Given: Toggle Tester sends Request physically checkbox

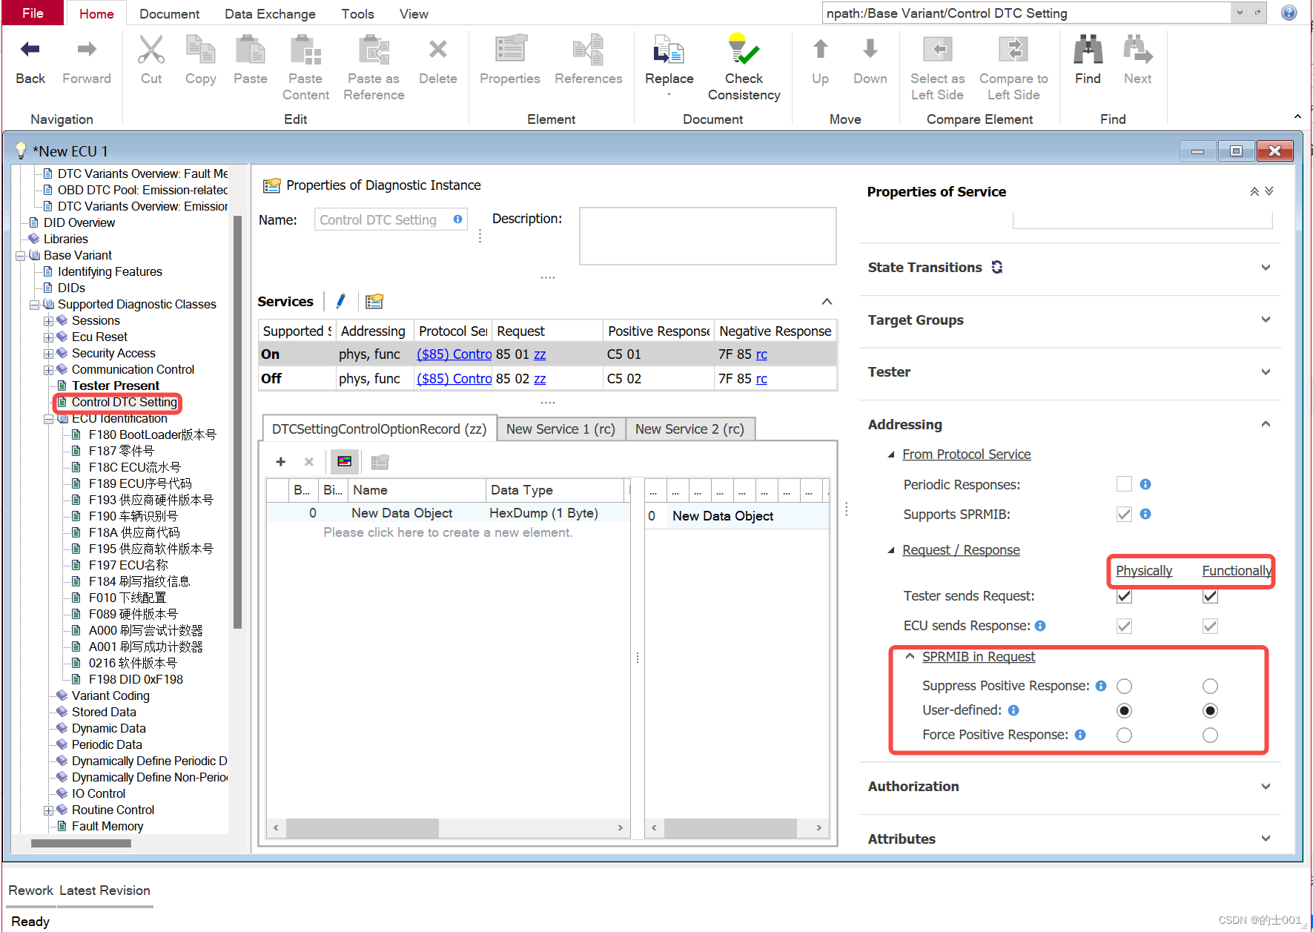Looking at the screenshot, I should click(x=1124, y=596).
